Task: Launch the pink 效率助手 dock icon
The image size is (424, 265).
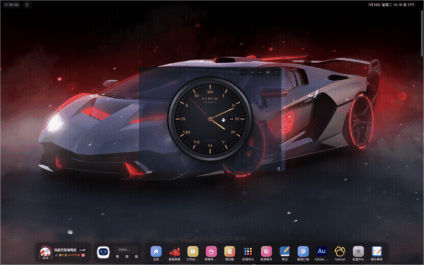Action: point(266,252)
